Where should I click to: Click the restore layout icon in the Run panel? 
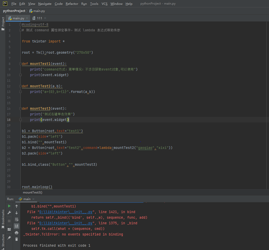coord(9,229)
